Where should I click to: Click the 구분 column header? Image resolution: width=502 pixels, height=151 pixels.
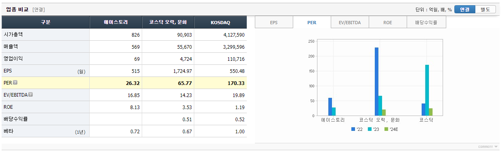click(x=46, y=23)
